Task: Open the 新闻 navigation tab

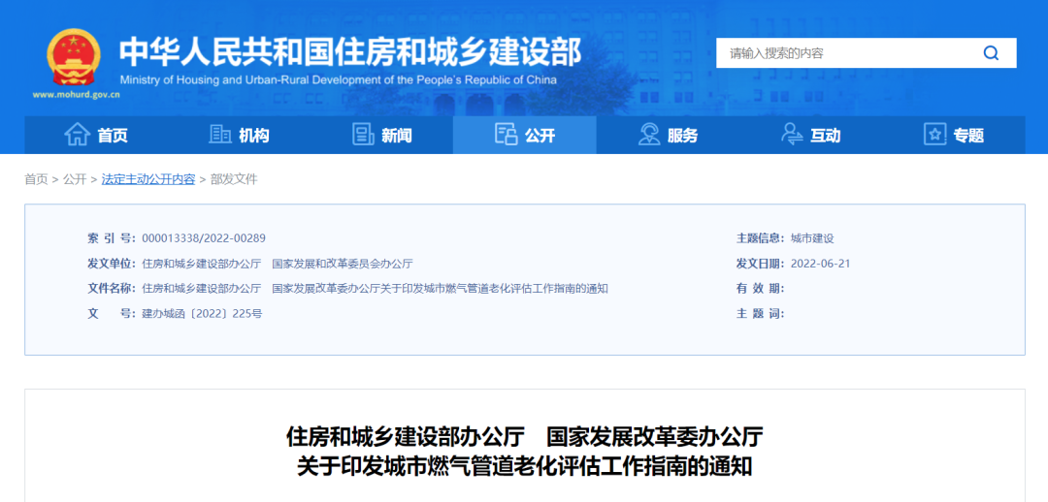Action: (382, 135)
